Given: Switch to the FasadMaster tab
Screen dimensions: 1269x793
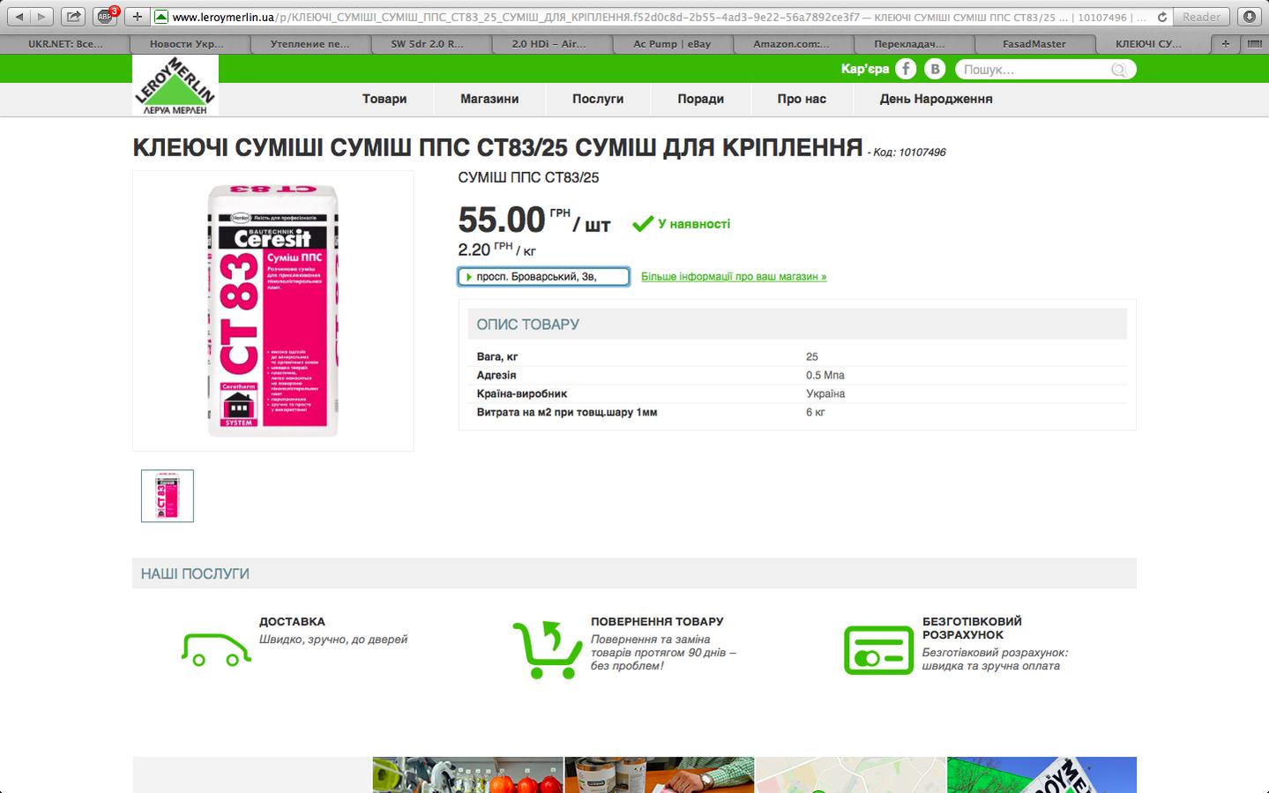Looking at the screenshot, I should (1034, 43).
